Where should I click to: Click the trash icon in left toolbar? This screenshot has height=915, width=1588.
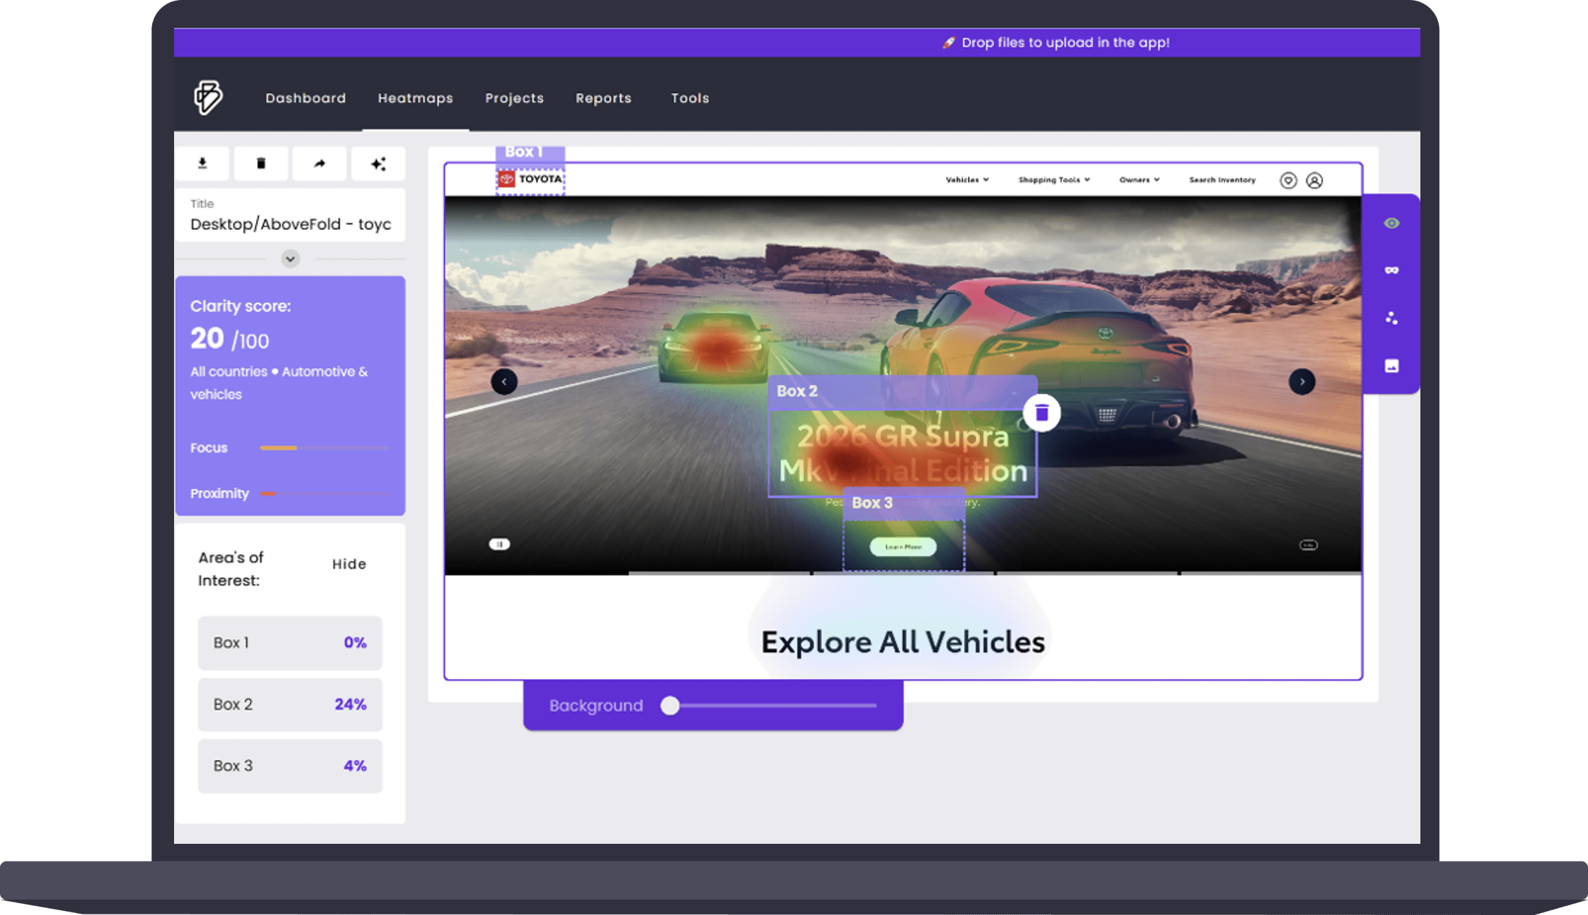coord(261,163)
